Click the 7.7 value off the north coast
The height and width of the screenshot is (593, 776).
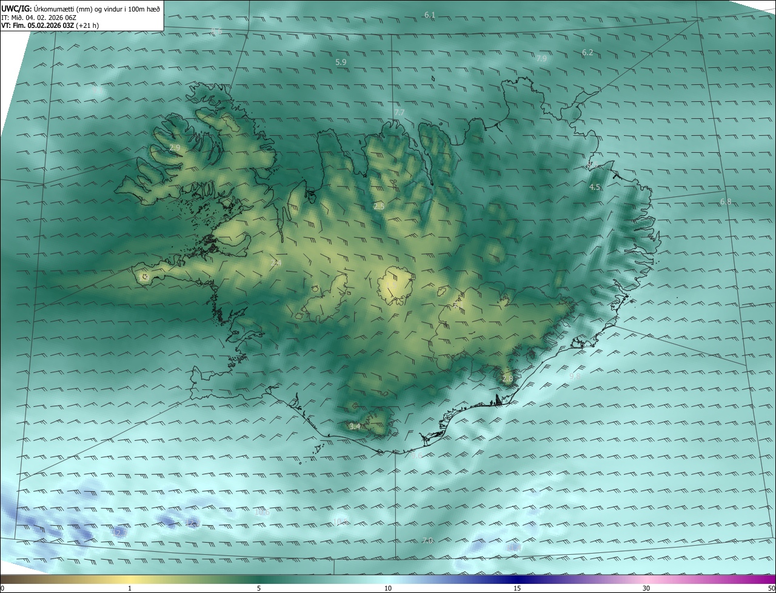[399, 113]
